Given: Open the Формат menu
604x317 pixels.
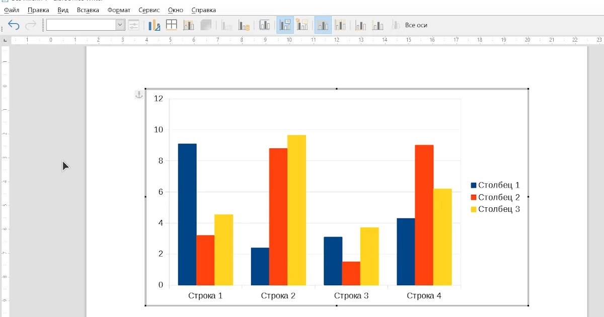Looking at the screenshot, I should (118, 10).
